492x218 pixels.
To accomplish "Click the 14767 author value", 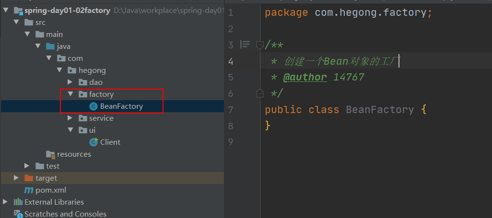I will click(349, 77).
